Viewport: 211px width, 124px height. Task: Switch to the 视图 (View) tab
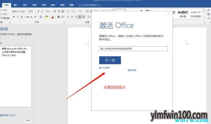coord(72,5)
